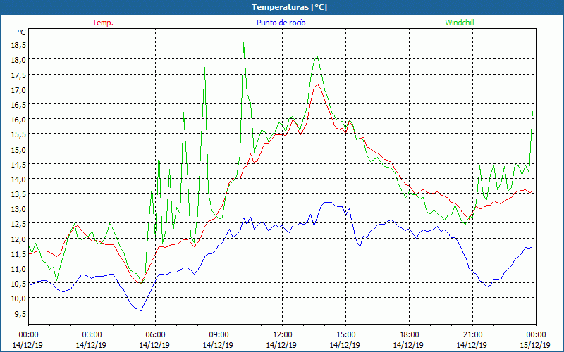Click the '10,0' y-axis value
This screenshot has width=564, height=352.
19,298
